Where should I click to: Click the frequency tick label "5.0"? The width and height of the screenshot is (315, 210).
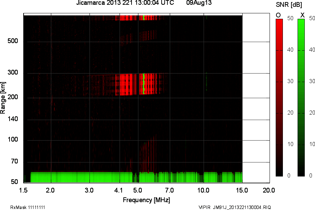tap(138, 190)
